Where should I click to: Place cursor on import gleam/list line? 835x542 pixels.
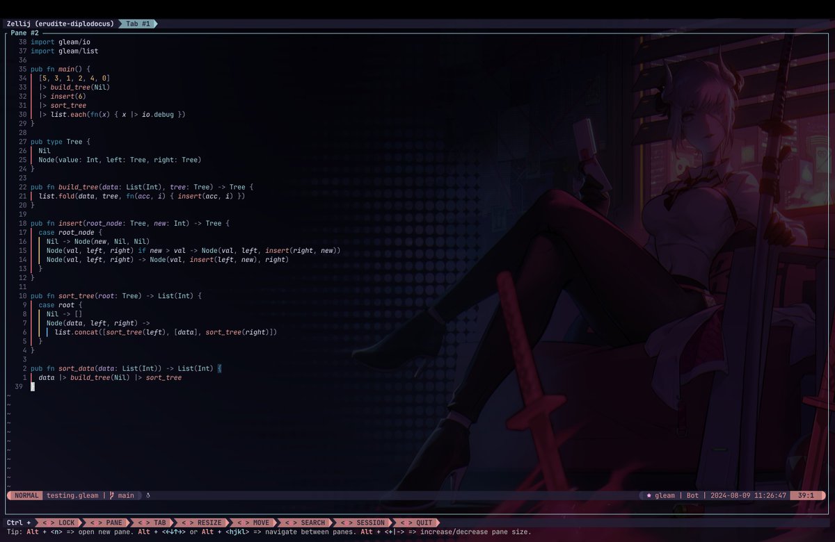(65, 51)
